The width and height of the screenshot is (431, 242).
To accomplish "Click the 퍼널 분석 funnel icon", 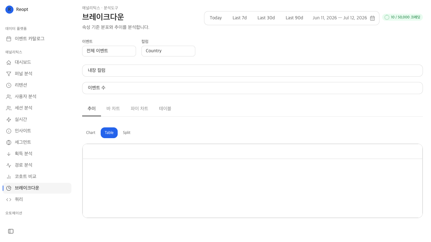I will [x=9, y=74].
